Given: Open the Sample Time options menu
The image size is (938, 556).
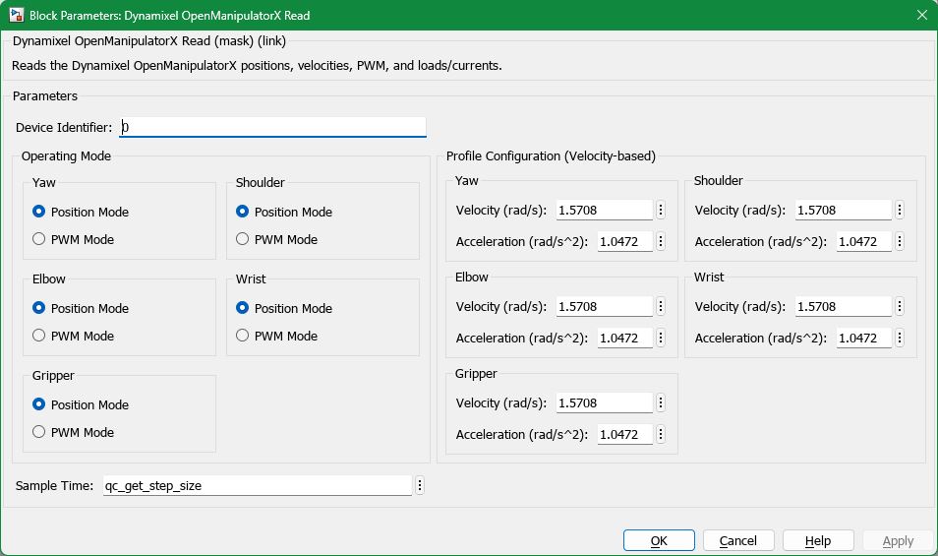Looking at the screenshot, I should pyautogui.click(x=420, y=485).
